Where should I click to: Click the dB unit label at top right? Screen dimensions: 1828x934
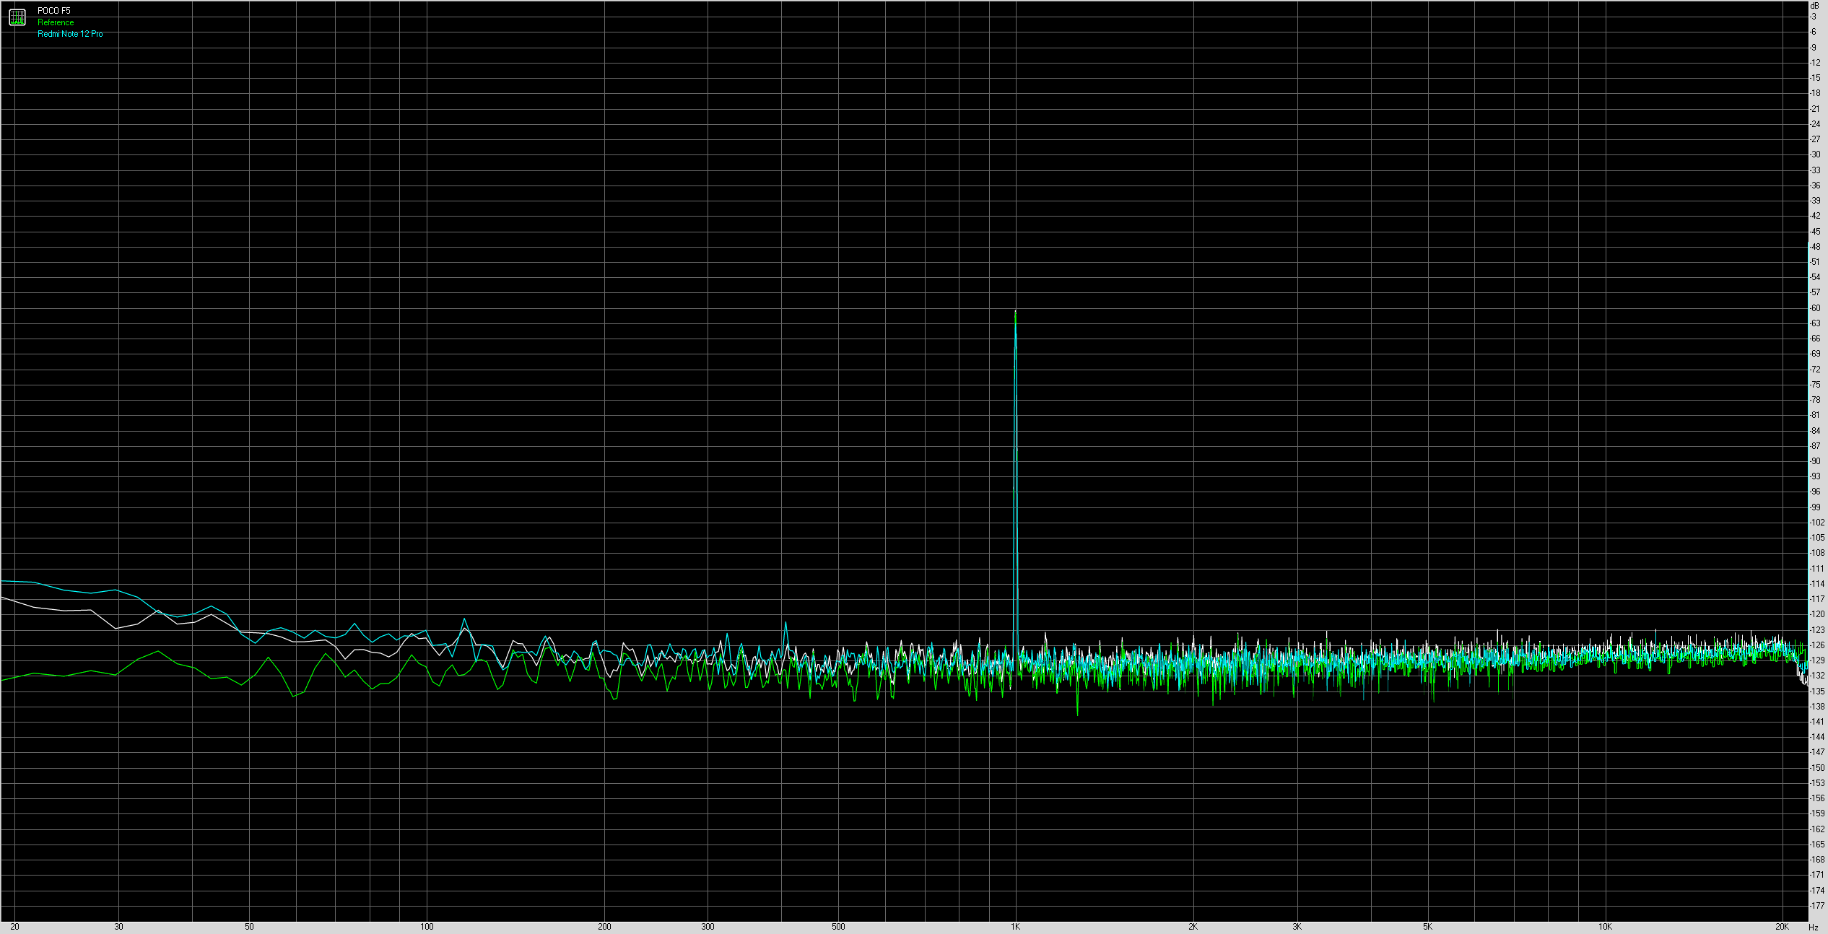(1814, 6)
